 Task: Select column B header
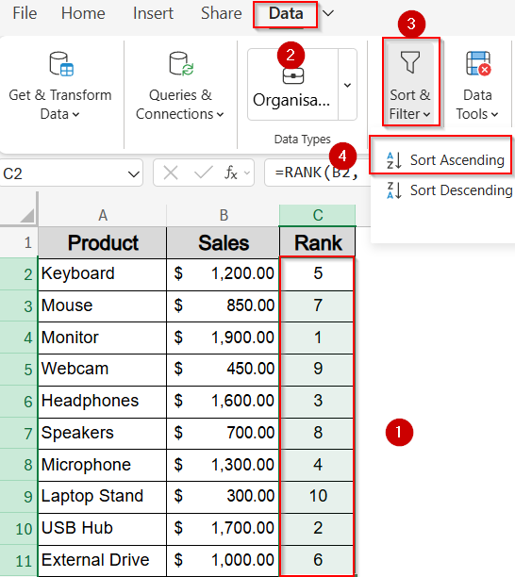224,215
